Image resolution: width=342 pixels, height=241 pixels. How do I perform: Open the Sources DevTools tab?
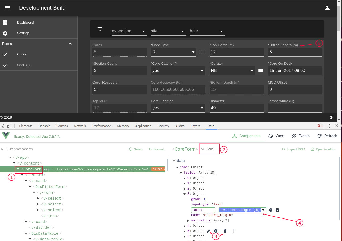point(62,126)
